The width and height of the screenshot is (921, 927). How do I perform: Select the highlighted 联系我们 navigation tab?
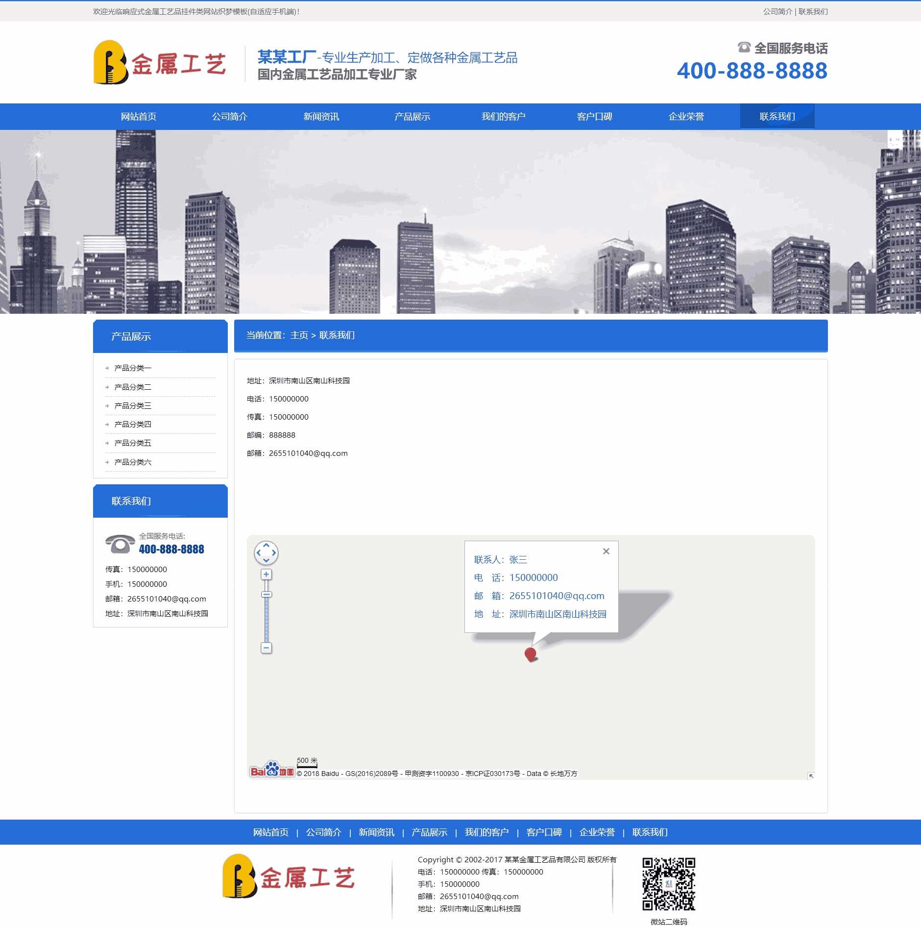tap(777, 116)
